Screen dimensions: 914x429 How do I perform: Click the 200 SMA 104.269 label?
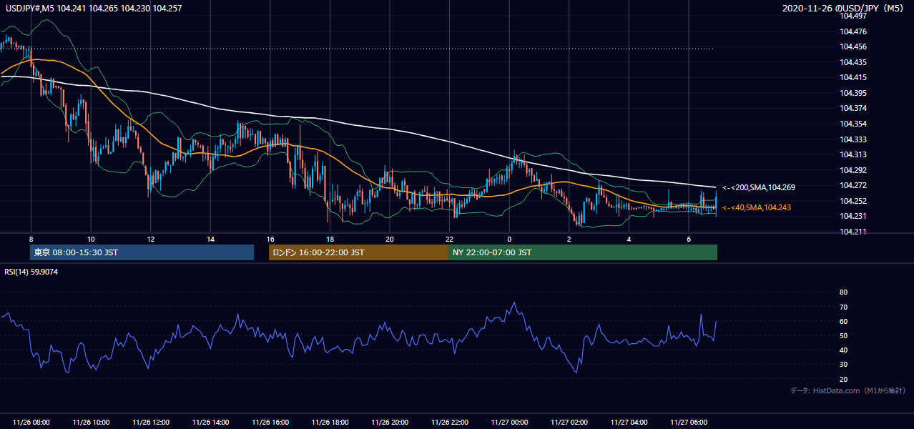[759, 187]
